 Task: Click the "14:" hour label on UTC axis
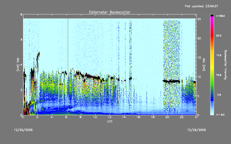pos(124,117)
